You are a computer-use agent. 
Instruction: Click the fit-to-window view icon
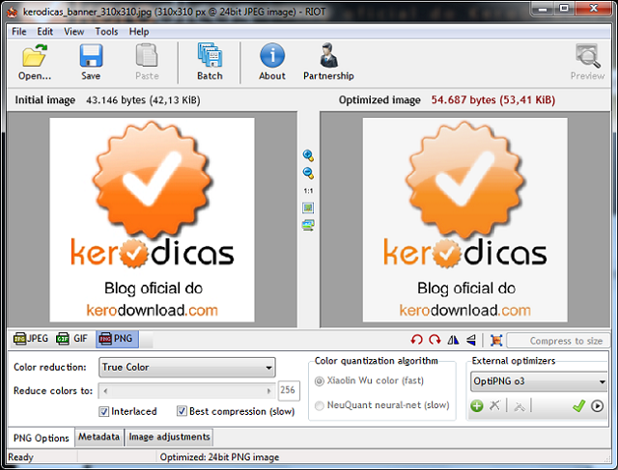coord(308,207)
